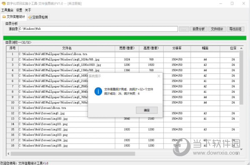Click the table's vertical scrollbar thumb
Screen dimensions: 250x165
[241, 78]
